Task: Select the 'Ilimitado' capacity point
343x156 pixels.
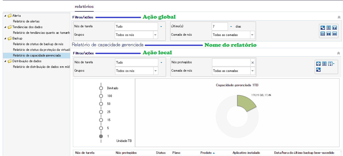Action: [101, 88]
